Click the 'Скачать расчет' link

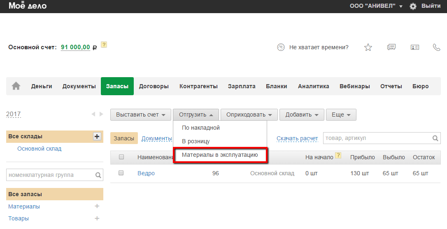(x=297, y=138)
